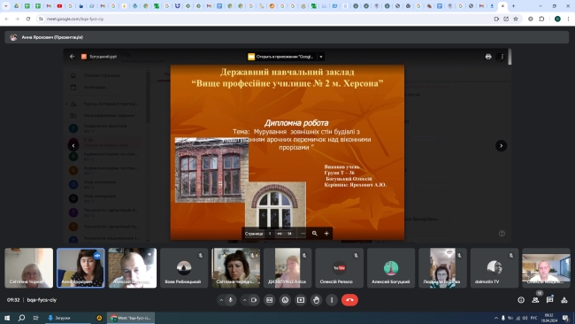This screenshot has width=575, height=324.
Task: Click Світлана Чорна participant tile
Action: pyautogui.click(x=28, y=268)
